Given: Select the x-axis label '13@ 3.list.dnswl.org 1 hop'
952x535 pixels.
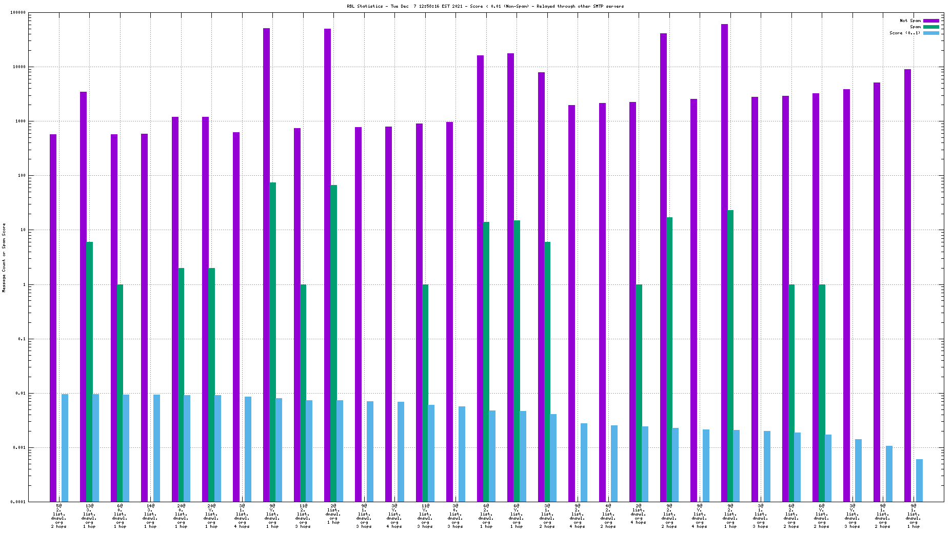Looking at the screenshot, I should click(x=89, y=516).
